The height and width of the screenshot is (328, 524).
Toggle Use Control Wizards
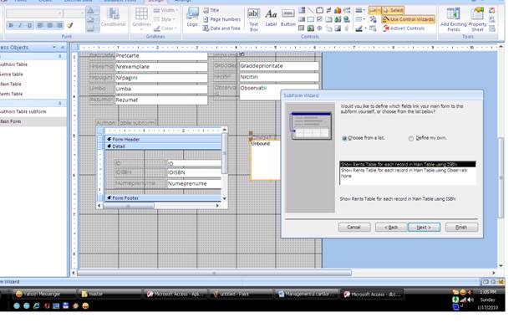coord(409,19)
